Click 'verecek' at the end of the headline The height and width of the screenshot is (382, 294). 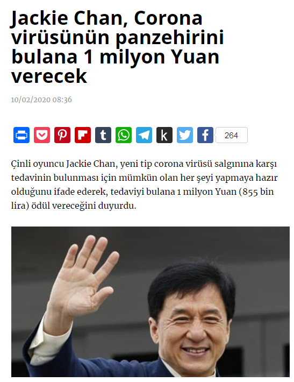(49, 76)
